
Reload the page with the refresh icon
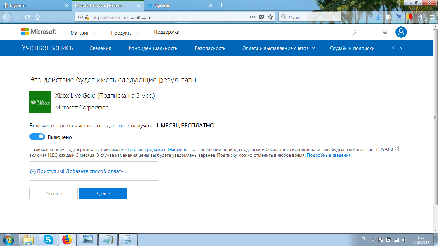(28, 17)
